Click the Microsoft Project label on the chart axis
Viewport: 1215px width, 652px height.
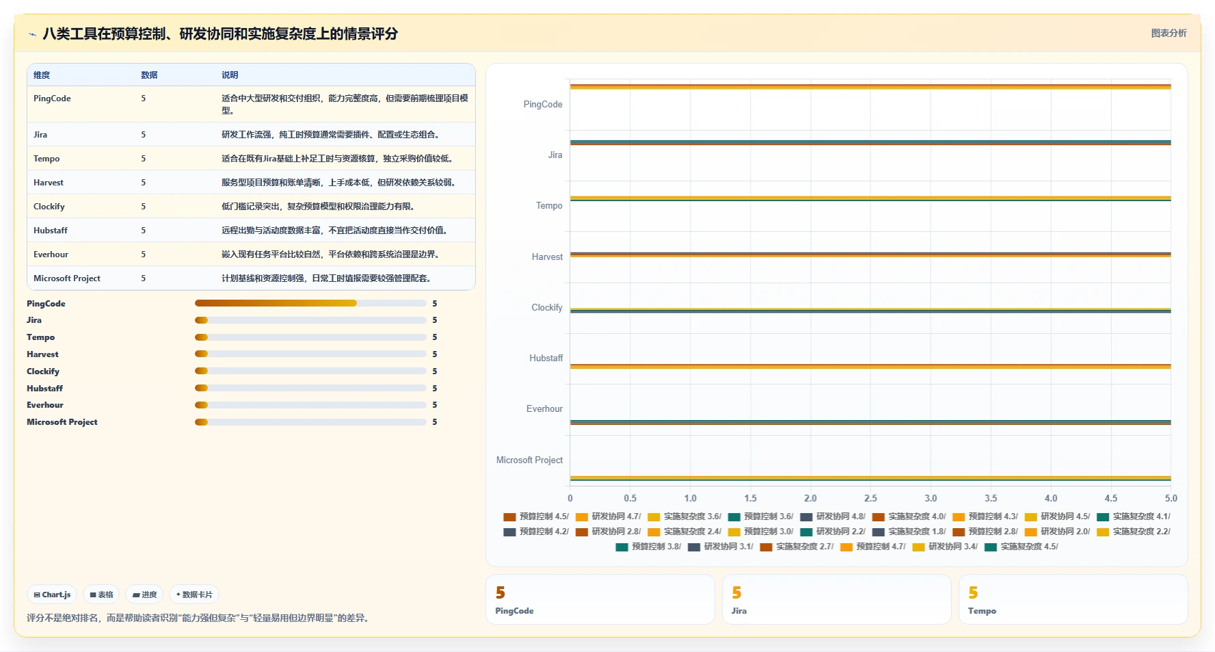click(529, 460)
